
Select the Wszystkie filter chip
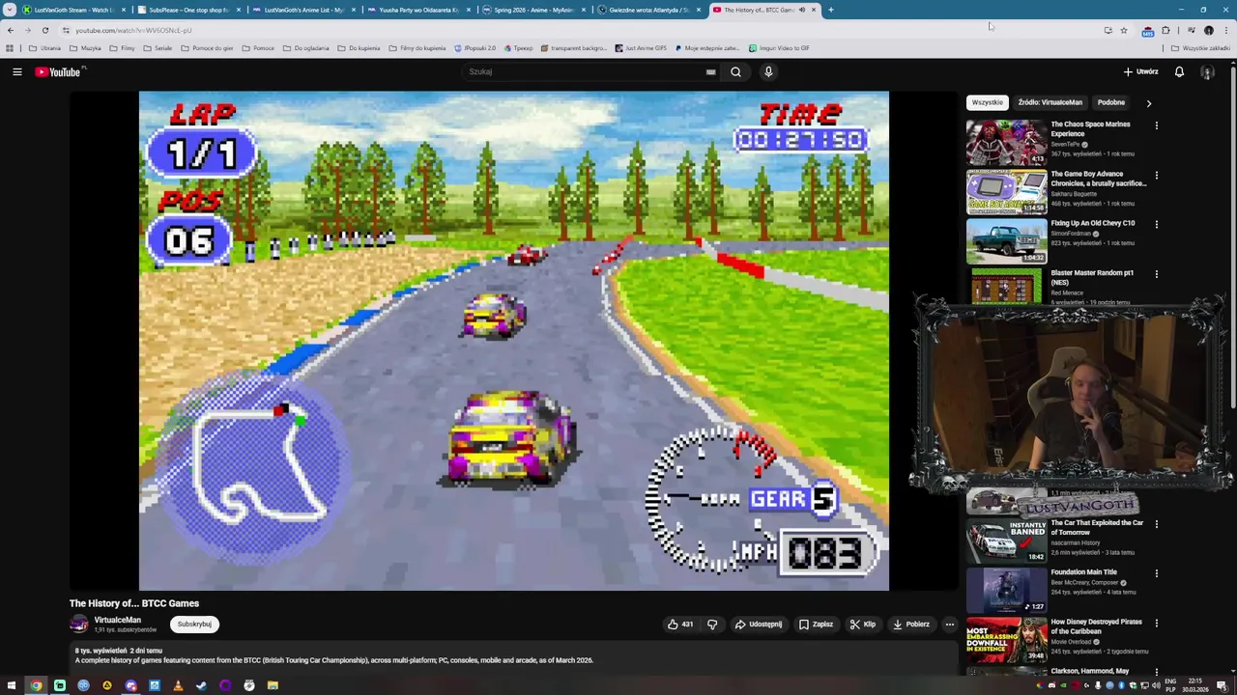(987, 102)
